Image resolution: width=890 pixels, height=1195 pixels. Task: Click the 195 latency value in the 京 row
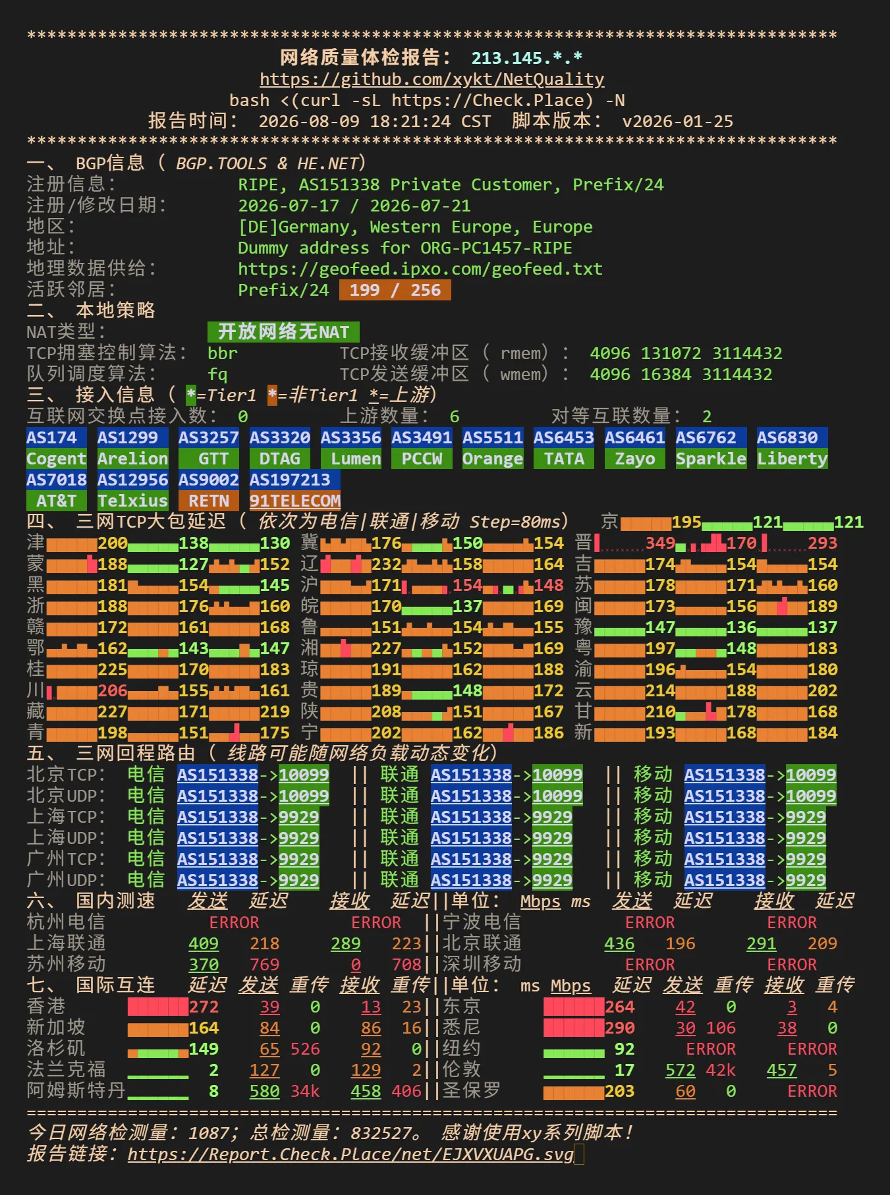(x=686, y=522)
